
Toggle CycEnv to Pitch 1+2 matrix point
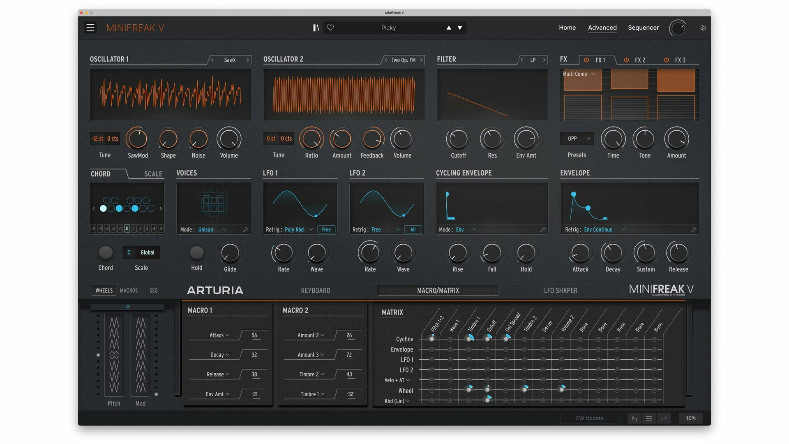coord(431,339)
